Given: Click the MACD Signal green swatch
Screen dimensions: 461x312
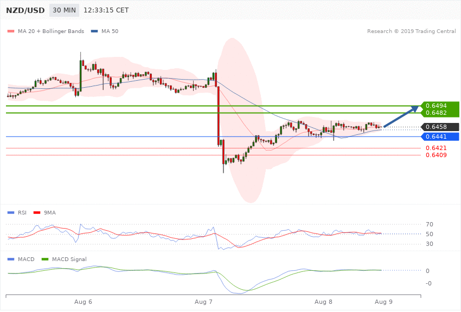Looking at the screenshot, I should pos(45,259).
